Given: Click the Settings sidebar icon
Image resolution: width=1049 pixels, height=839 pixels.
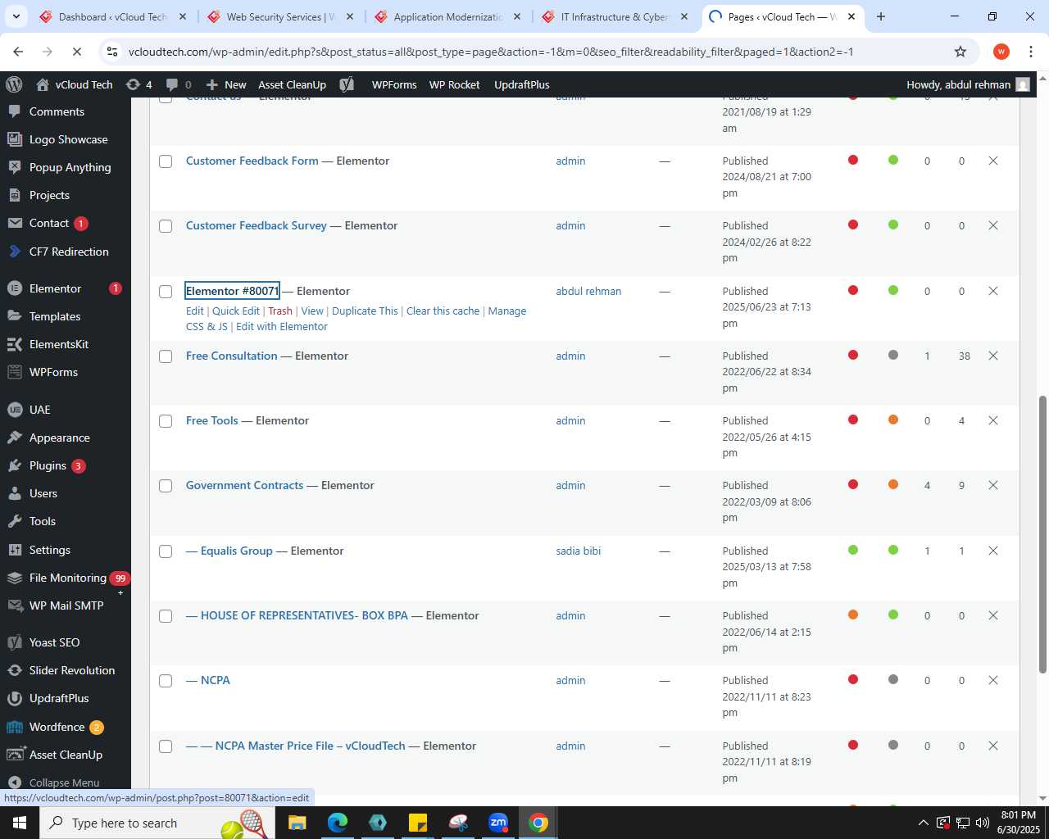Looking at the screenshot, I should [x=15, y=550].
